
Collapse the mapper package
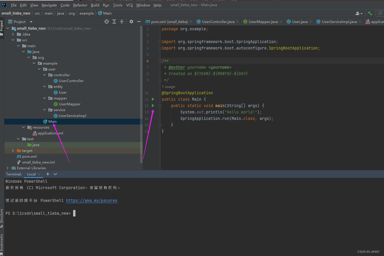(x=44, y=98)
